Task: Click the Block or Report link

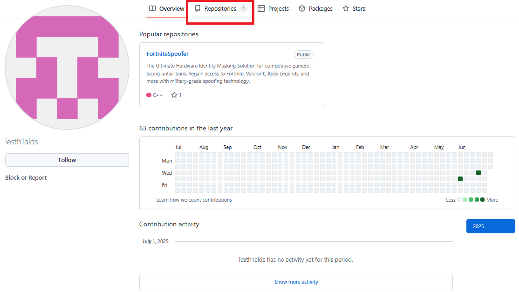Action: click(x=26, y=177)
